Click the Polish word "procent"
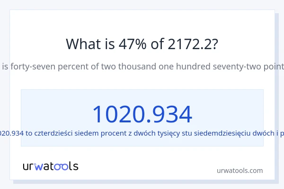284x189 pixels. pos(112,133)
